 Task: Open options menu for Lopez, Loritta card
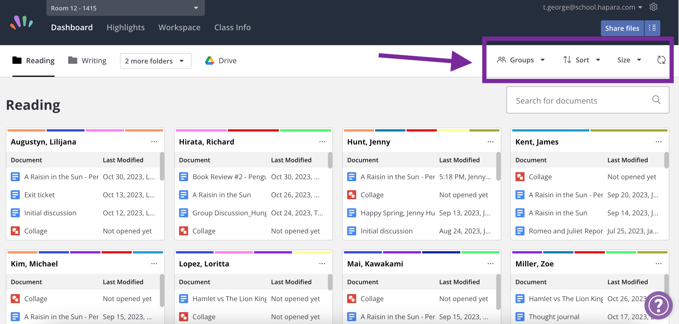click(x=322, y=264)
